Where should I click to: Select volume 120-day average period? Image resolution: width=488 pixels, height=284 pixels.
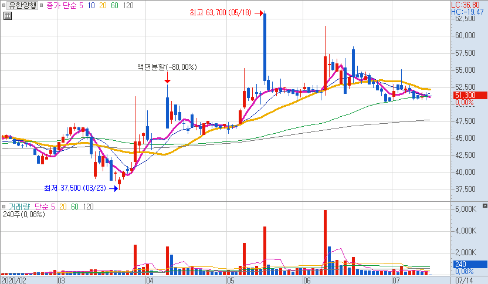(x=89, y=207)
